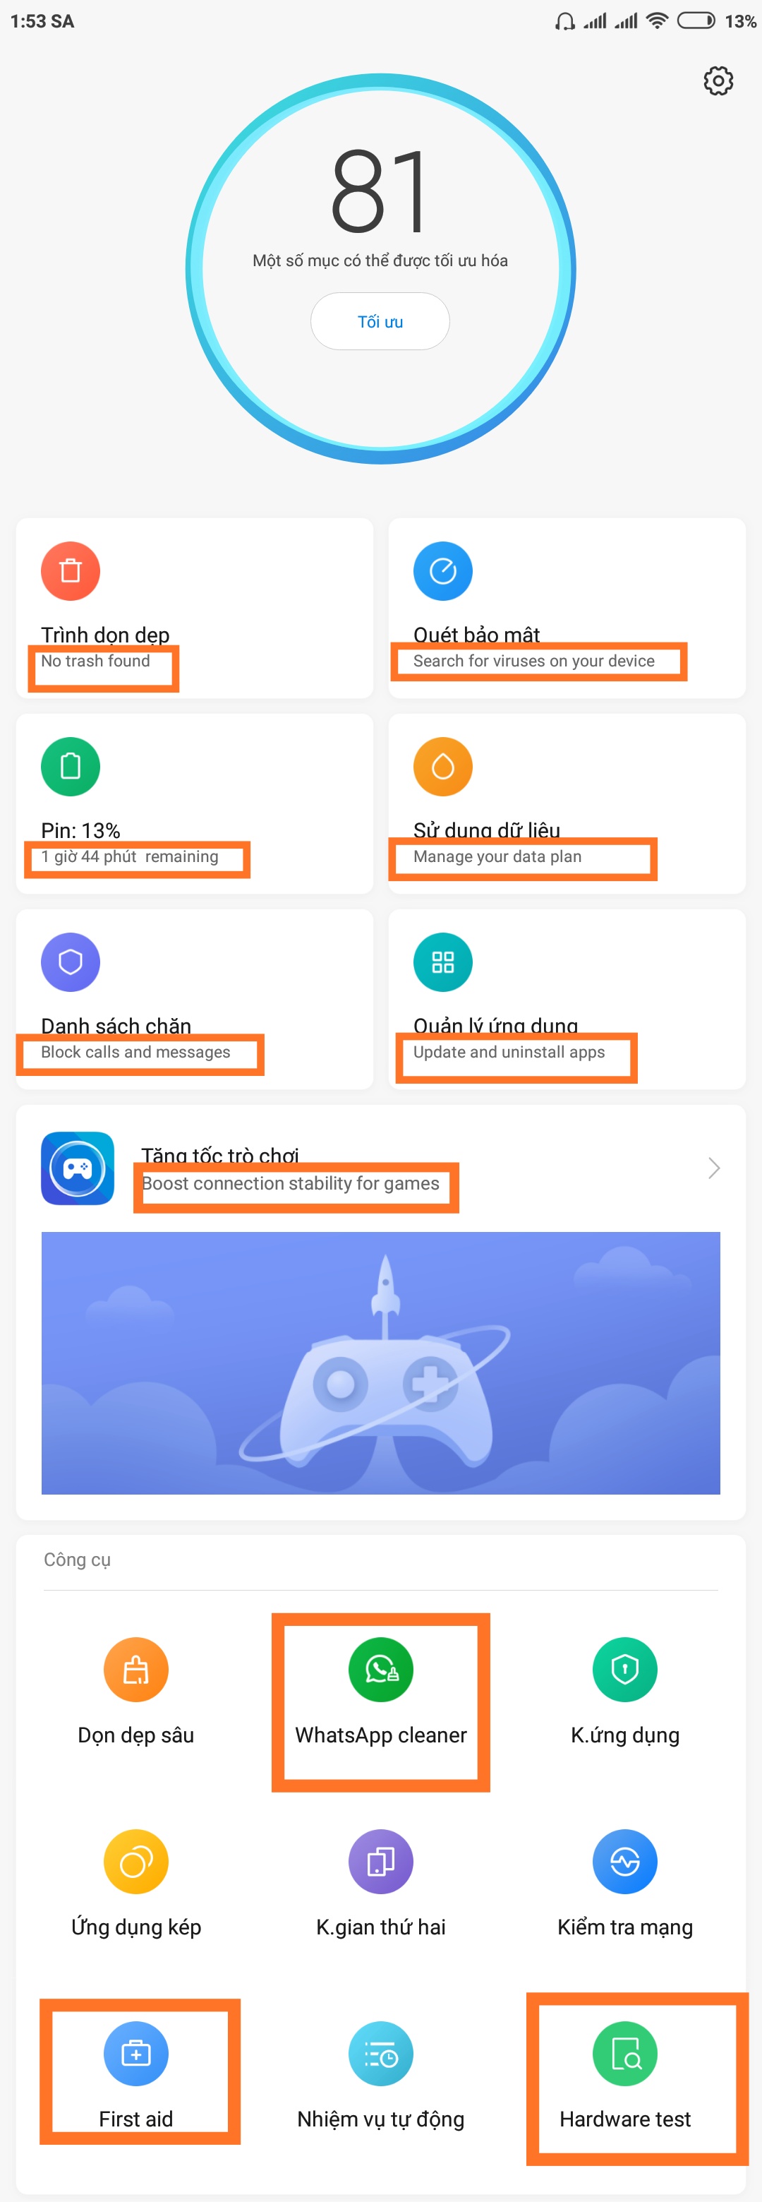Open the settings gear icon
This screenshot has height=2202, width=762.
718,80
